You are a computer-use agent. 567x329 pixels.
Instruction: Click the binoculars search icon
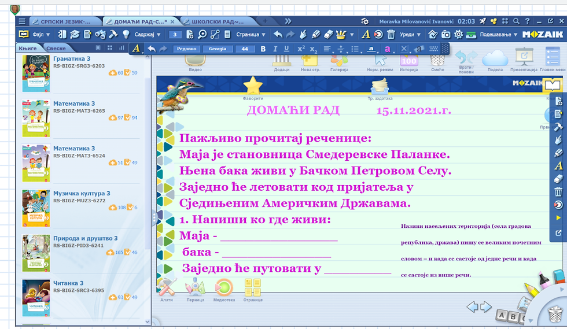(100, 34)
